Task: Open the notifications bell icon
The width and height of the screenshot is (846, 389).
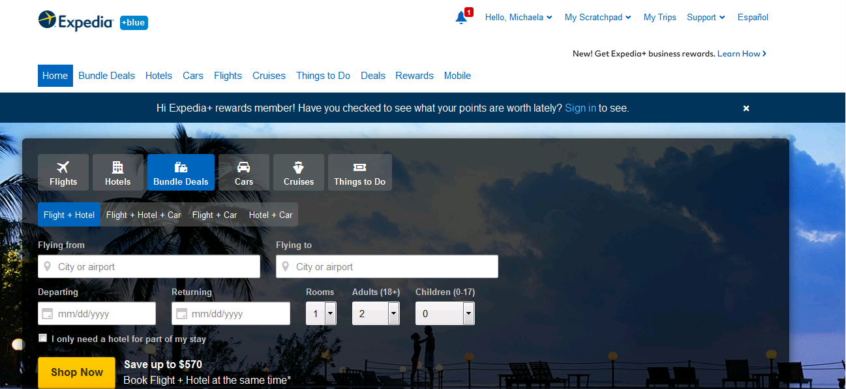Action: (462, 18)
